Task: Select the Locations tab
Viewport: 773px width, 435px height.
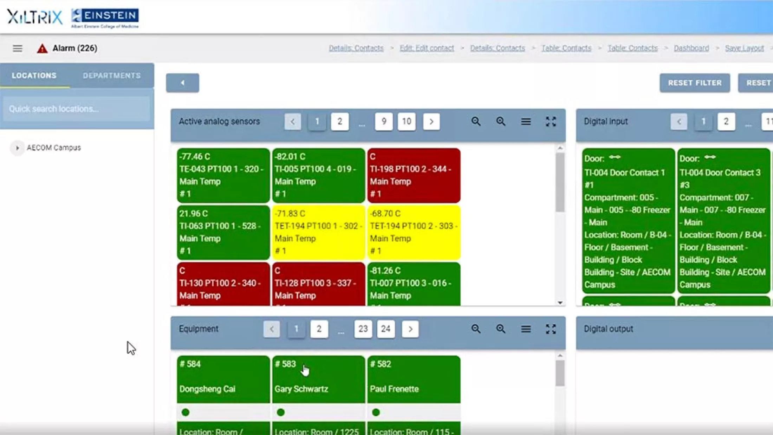Action: (34, 76)
